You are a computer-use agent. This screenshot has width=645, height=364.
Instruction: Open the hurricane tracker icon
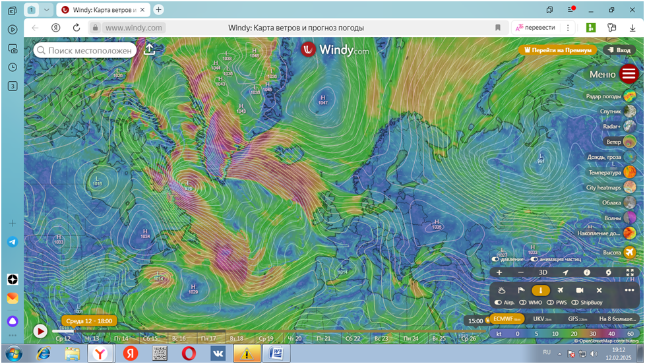tap(608, 272)
